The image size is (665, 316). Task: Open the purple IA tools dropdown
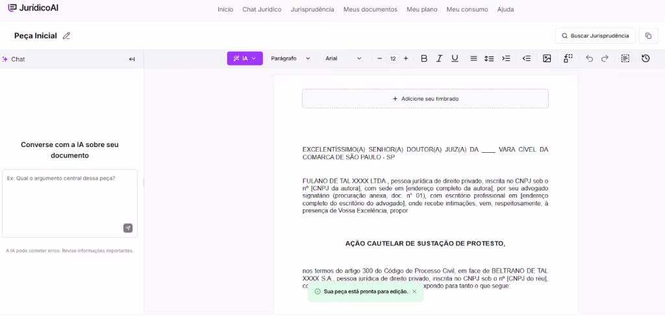click(245, 58)
